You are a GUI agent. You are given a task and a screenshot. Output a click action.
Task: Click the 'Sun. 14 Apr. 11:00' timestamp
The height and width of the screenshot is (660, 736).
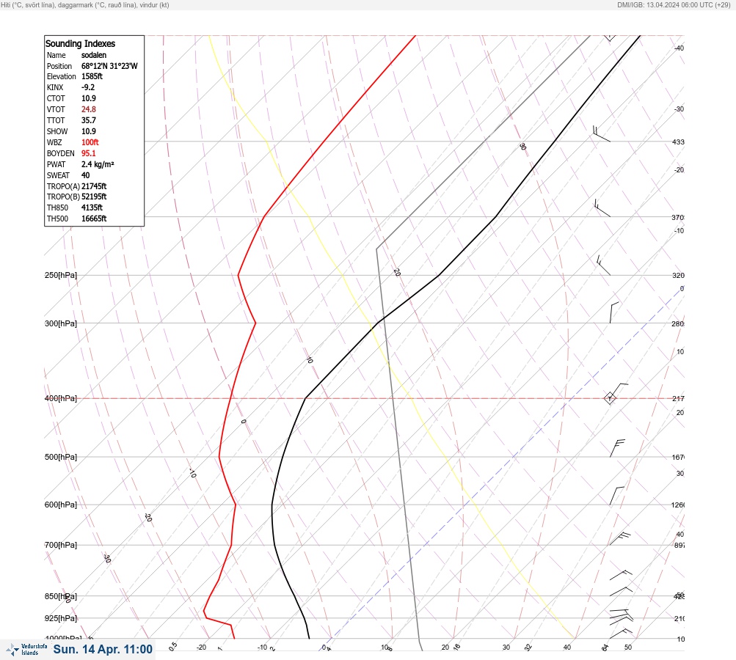(x=103, y=649)
